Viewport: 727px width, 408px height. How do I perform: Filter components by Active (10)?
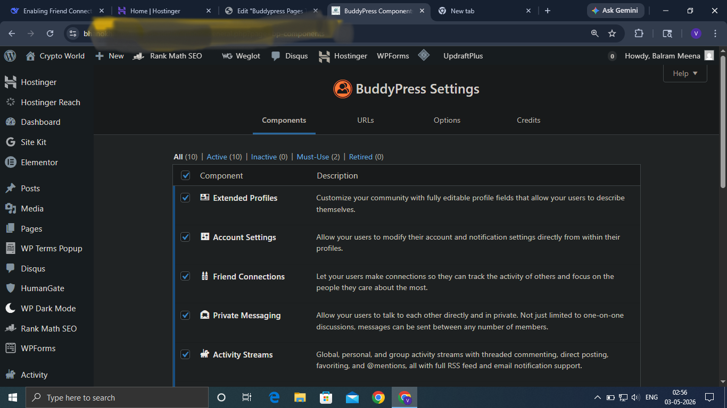point(224,157)
